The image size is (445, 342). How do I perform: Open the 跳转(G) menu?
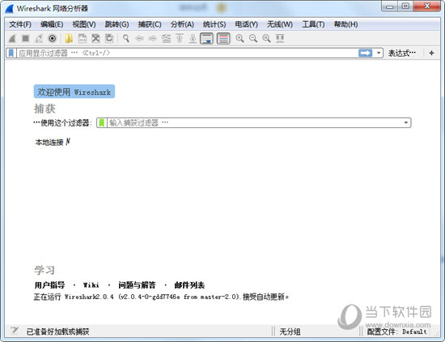pyautogui.click(x=117, y=24)
